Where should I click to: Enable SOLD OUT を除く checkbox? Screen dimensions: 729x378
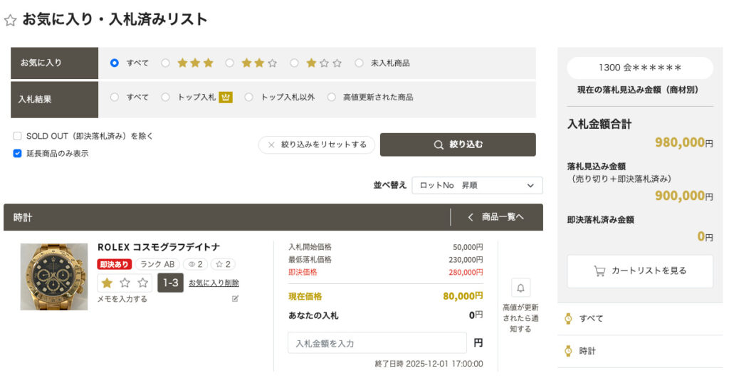(17, 136)
